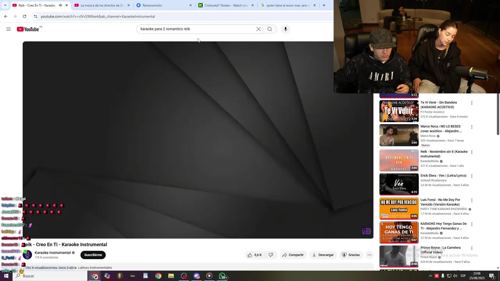Open more actions ellipsis below video
Viewport: 500px width, 281px height.
coord(369,255)
